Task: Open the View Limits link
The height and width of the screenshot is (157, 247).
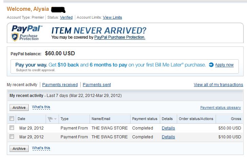Action: click(112, 17)
